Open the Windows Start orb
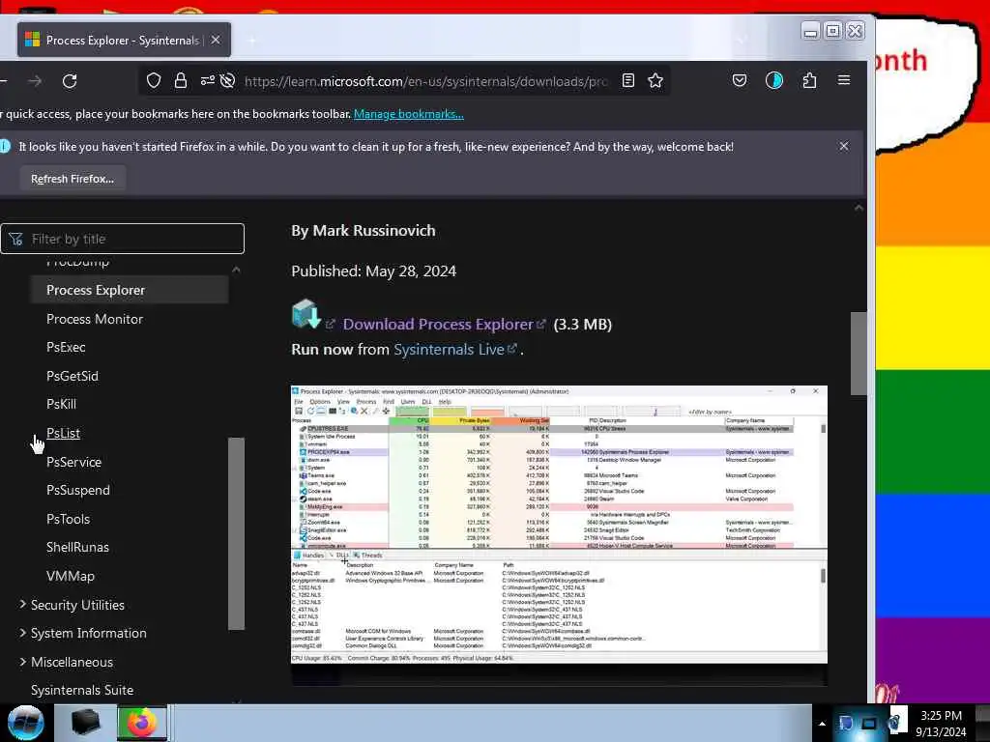Viewport: 990px width, 742px height. pos(26,723)
